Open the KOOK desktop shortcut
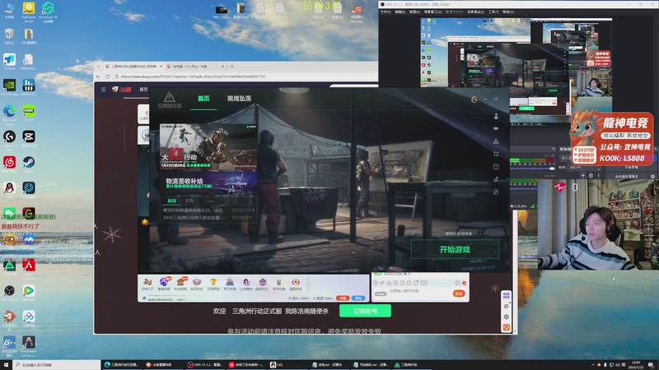Image resolution: width=659 pixels, height=370 pixels. (x=29, y=113)
